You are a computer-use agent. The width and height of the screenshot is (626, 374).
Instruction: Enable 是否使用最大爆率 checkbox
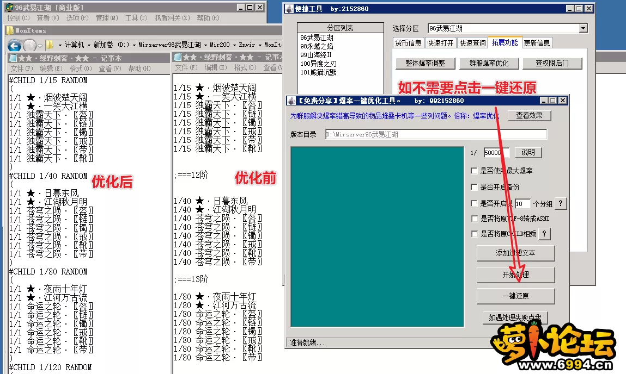click(474, 171)
